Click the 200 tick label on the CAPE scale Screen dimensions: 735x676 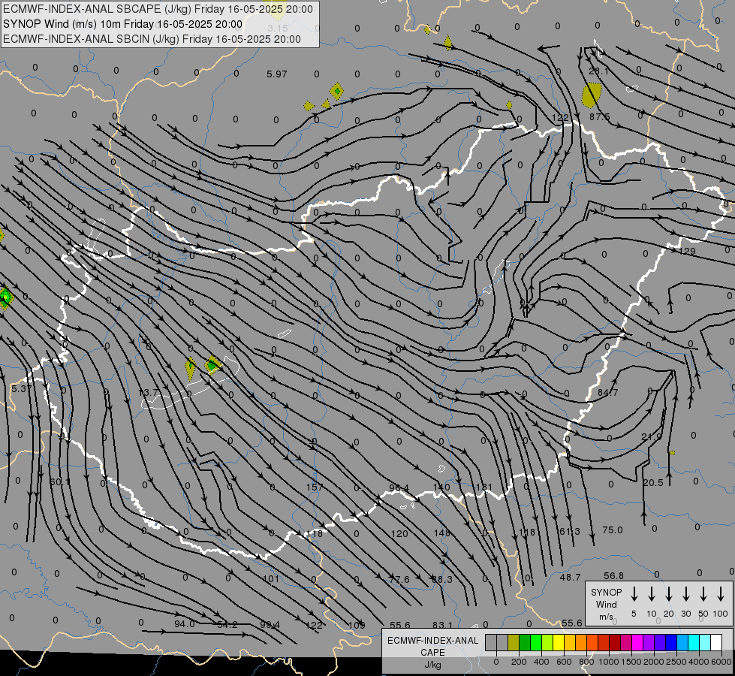click(x=519, y=662)
